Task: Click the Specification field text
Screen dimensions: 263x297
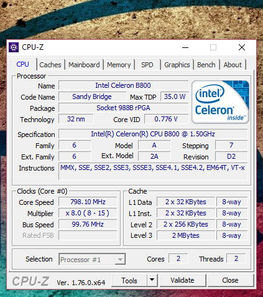Action: pos(153,134)
